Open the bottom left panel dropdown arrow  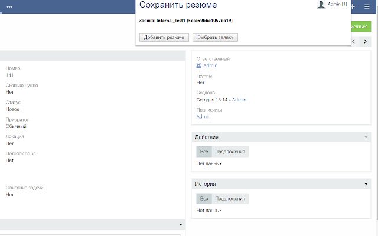(181, 225)
